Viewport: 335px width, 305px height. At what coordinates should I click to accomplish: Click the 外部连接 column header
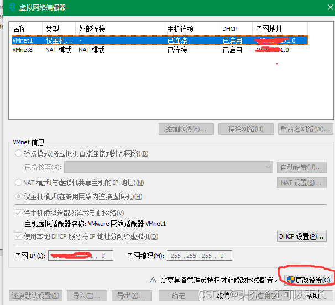point(119,29)
